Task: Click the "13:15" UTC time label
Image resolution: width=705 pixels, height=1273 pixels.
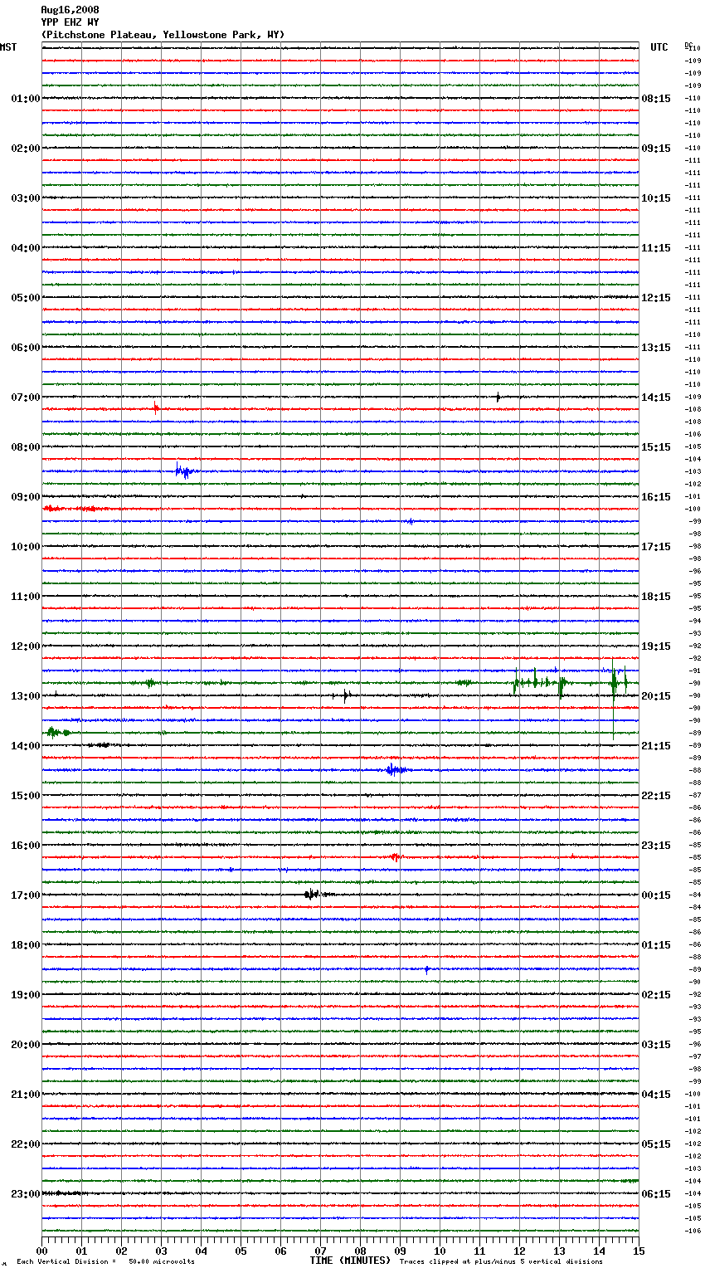Action: click(x=656, y=348)
